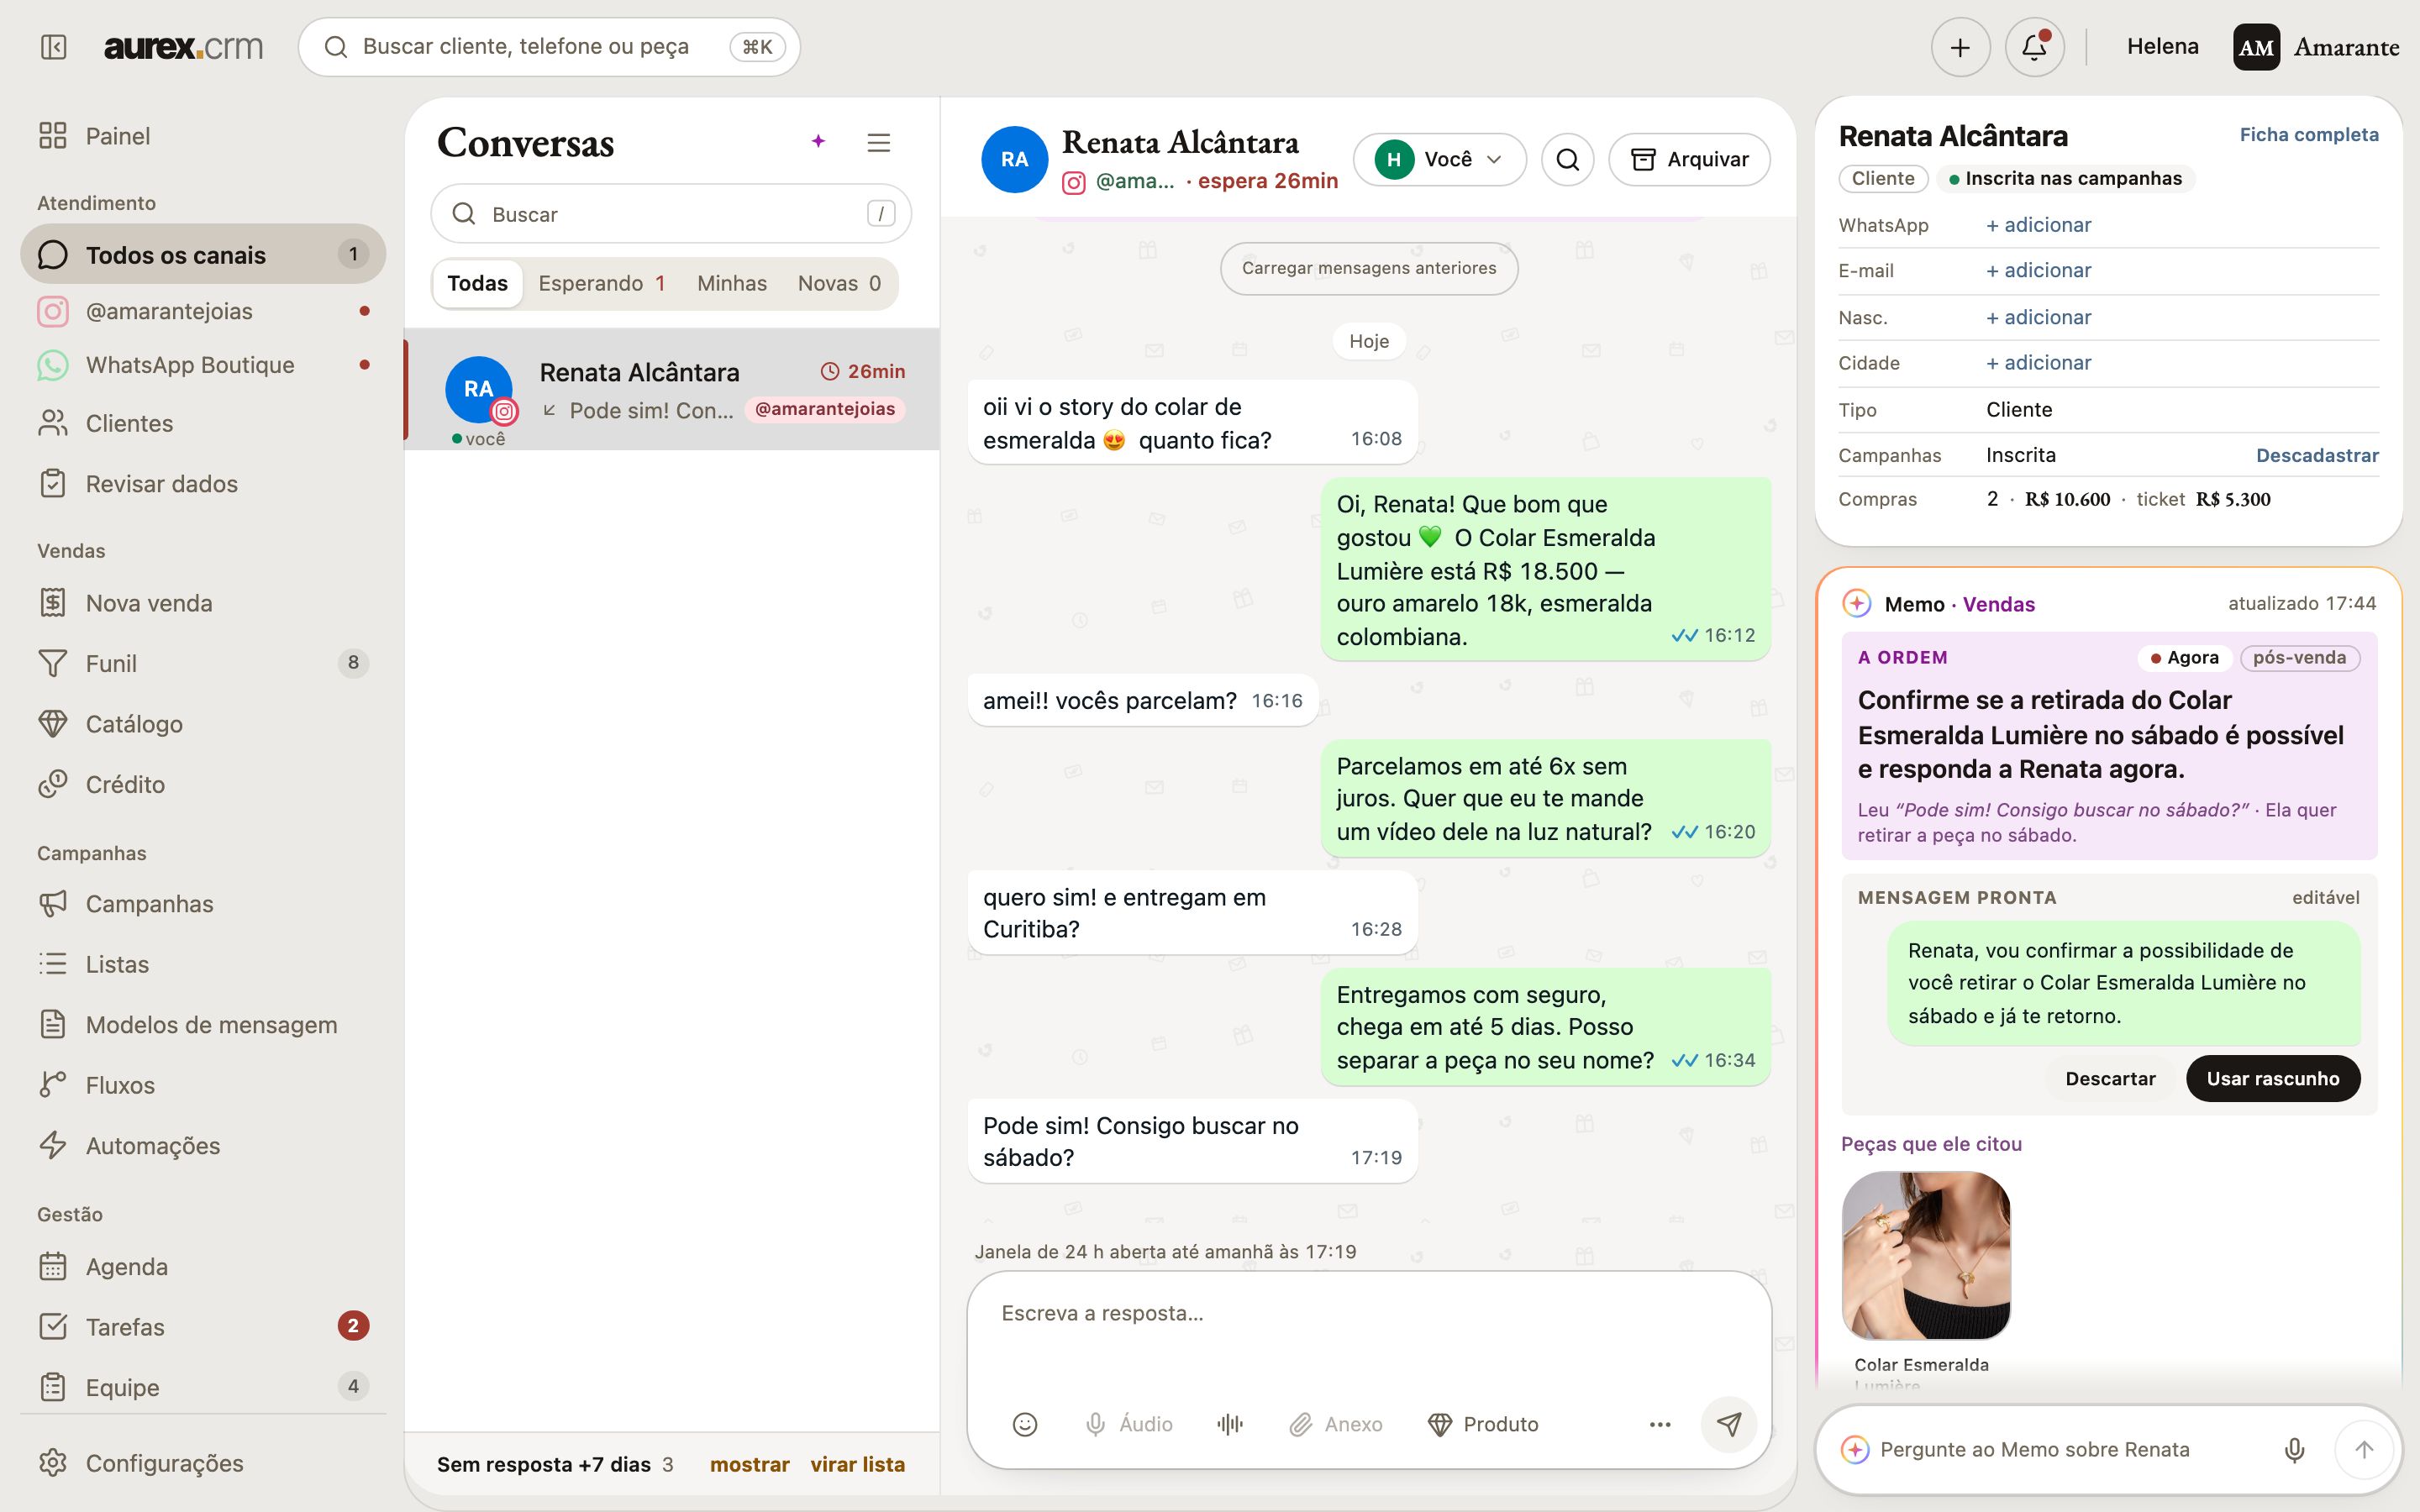Click the pós-venda tag

(2299, 658)
